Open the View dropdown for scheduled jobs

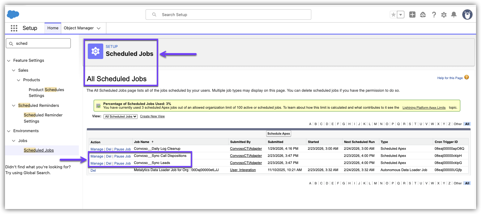click(x=121, y=116)
